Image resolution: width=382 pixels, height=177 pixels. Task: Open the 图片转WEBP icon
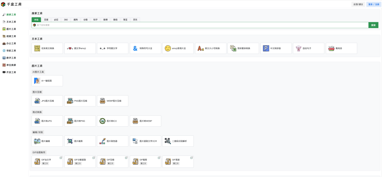(135, 121)
